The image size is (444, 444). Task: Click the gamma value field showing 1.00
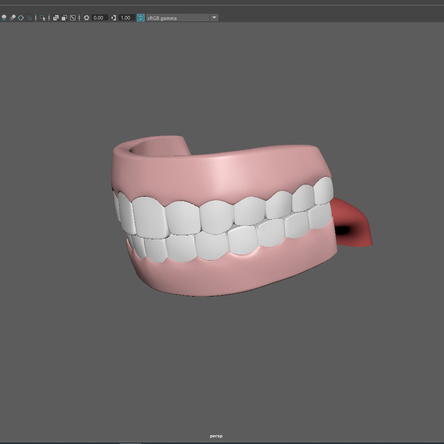[x=127, y=18]
